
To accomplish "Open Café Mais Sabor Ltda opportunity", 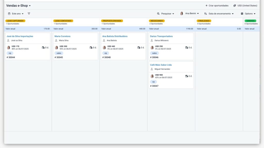I will pos(161,65).
